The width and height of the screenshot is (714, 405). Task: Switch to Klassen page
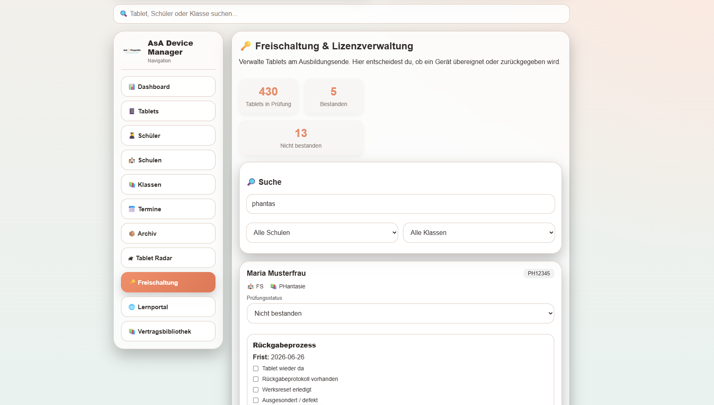click(x=168, y=184)
